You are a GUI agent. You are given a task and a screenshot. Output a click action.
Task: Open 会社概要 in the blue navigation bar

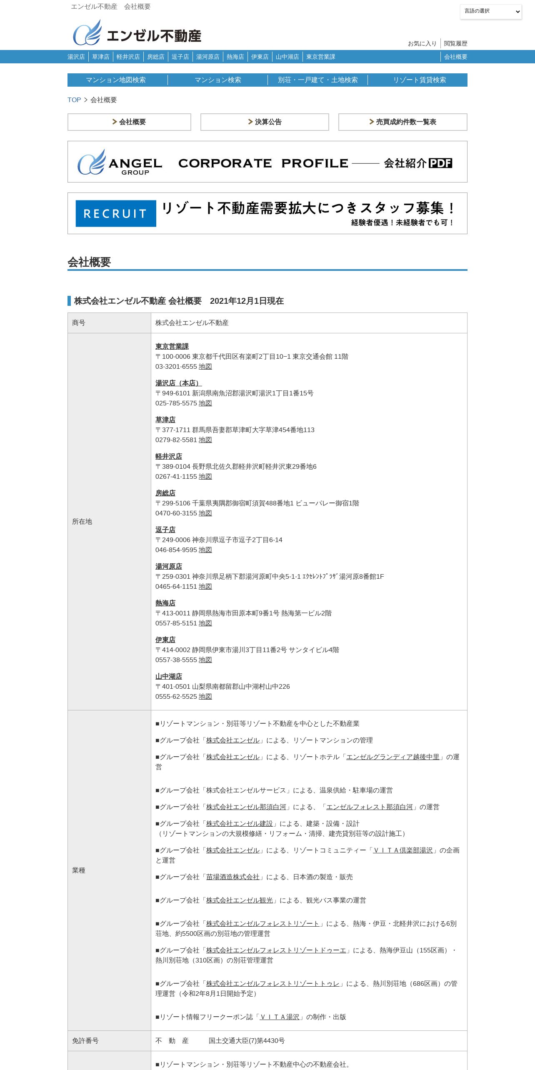click(x=456, y=57)
